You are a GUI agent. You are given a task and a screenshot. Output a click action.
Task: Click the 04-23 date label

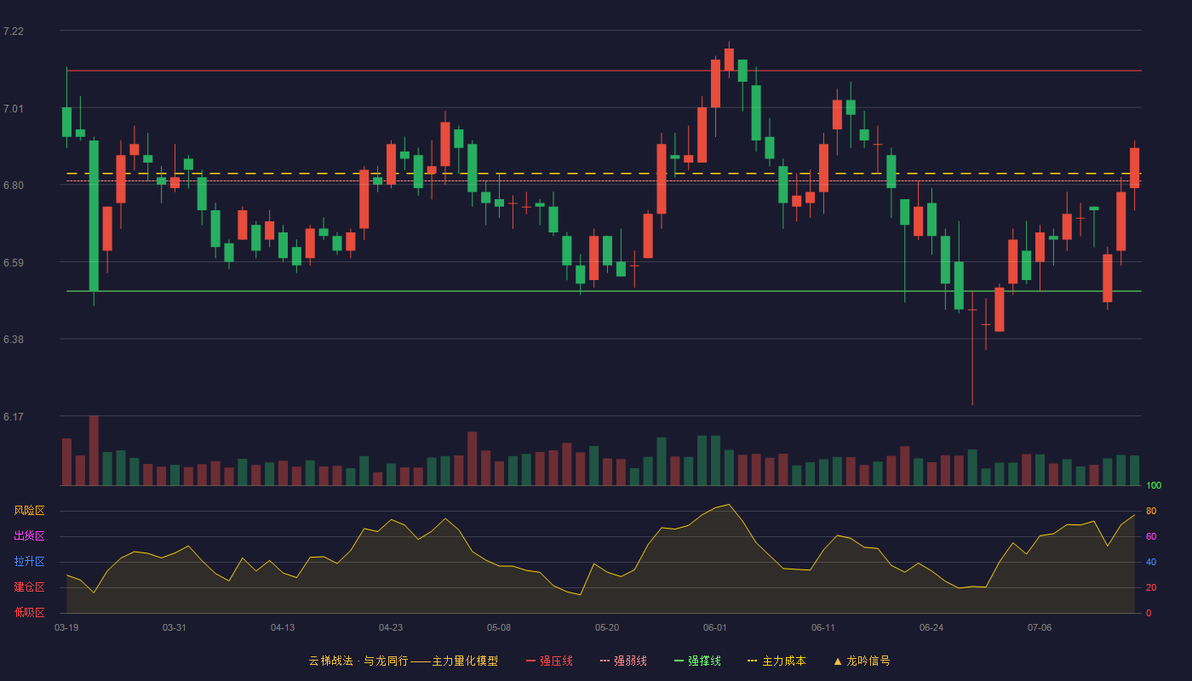(x=391, y=627)
